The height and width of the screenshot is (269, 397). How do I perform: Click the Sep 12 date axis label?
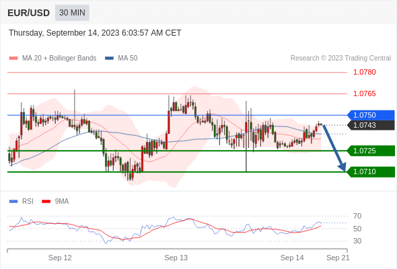click(x=60, y=258)
